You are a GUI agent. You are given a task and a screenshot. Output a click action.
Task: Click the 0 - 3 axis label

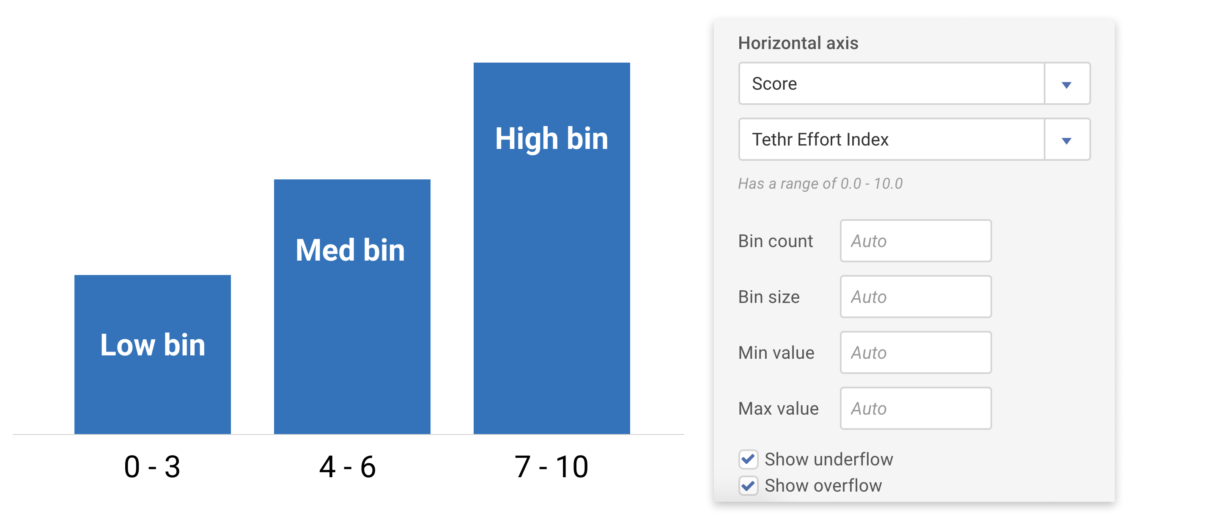[152, 467]
